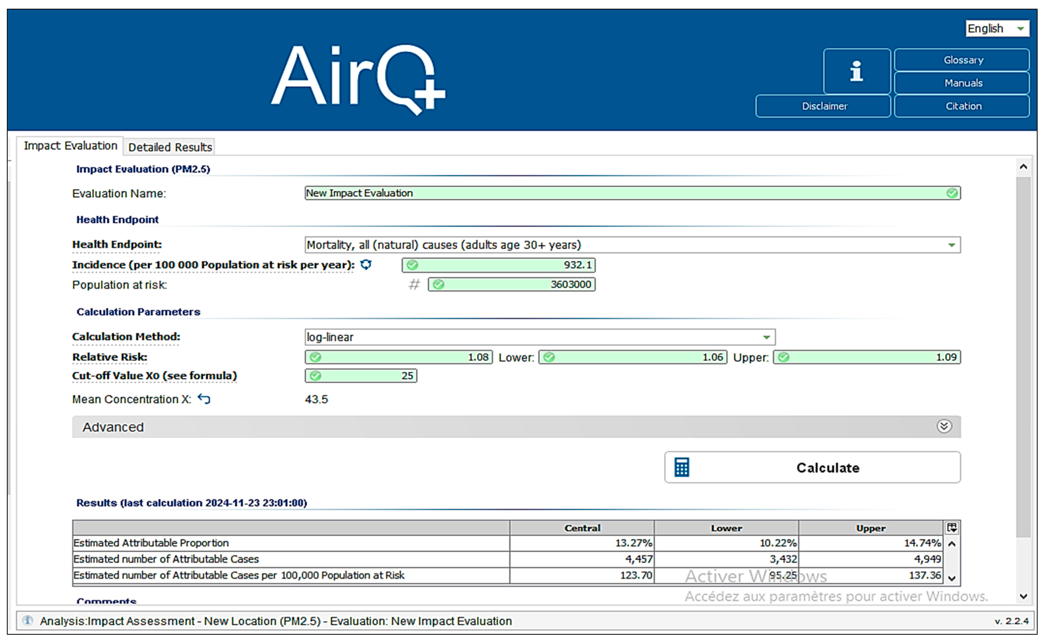
Task: Click the main vertical scrollbar down arrow
Action: [1023, 596]
